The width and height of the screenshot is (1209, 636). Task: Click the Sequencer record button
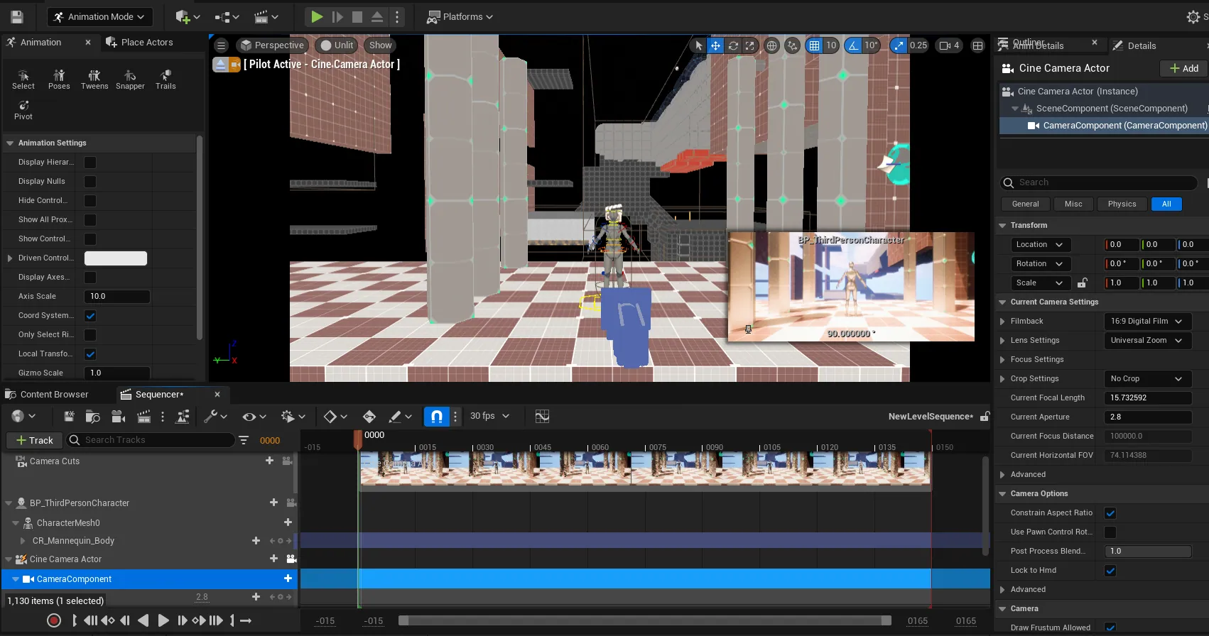click(x=54, y=620)
